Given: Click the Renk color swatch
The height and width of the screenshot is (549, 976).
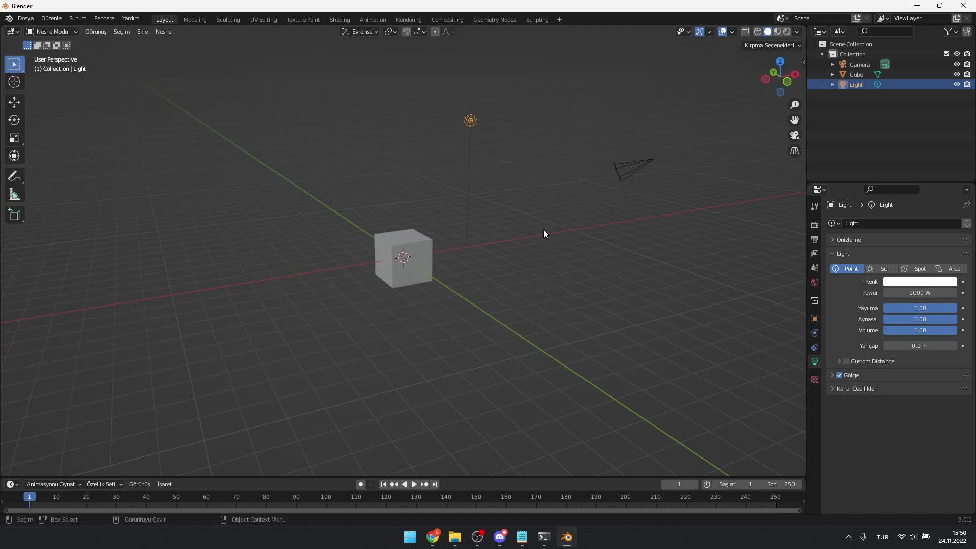Looking at the screenshot, I should 921,282.
